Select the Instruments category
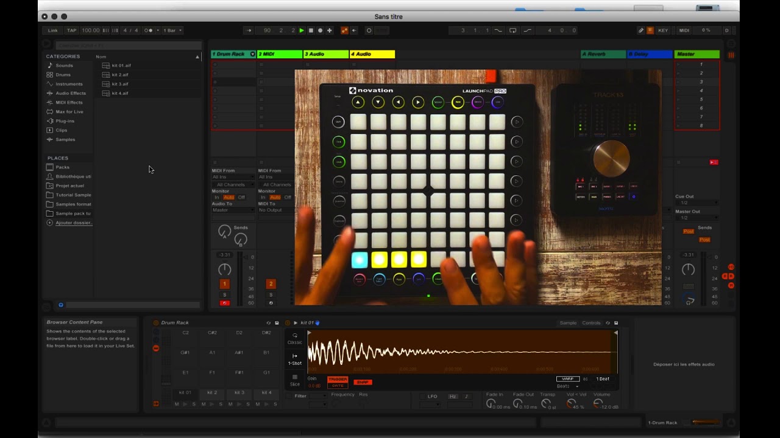 (x=69, y=84)
